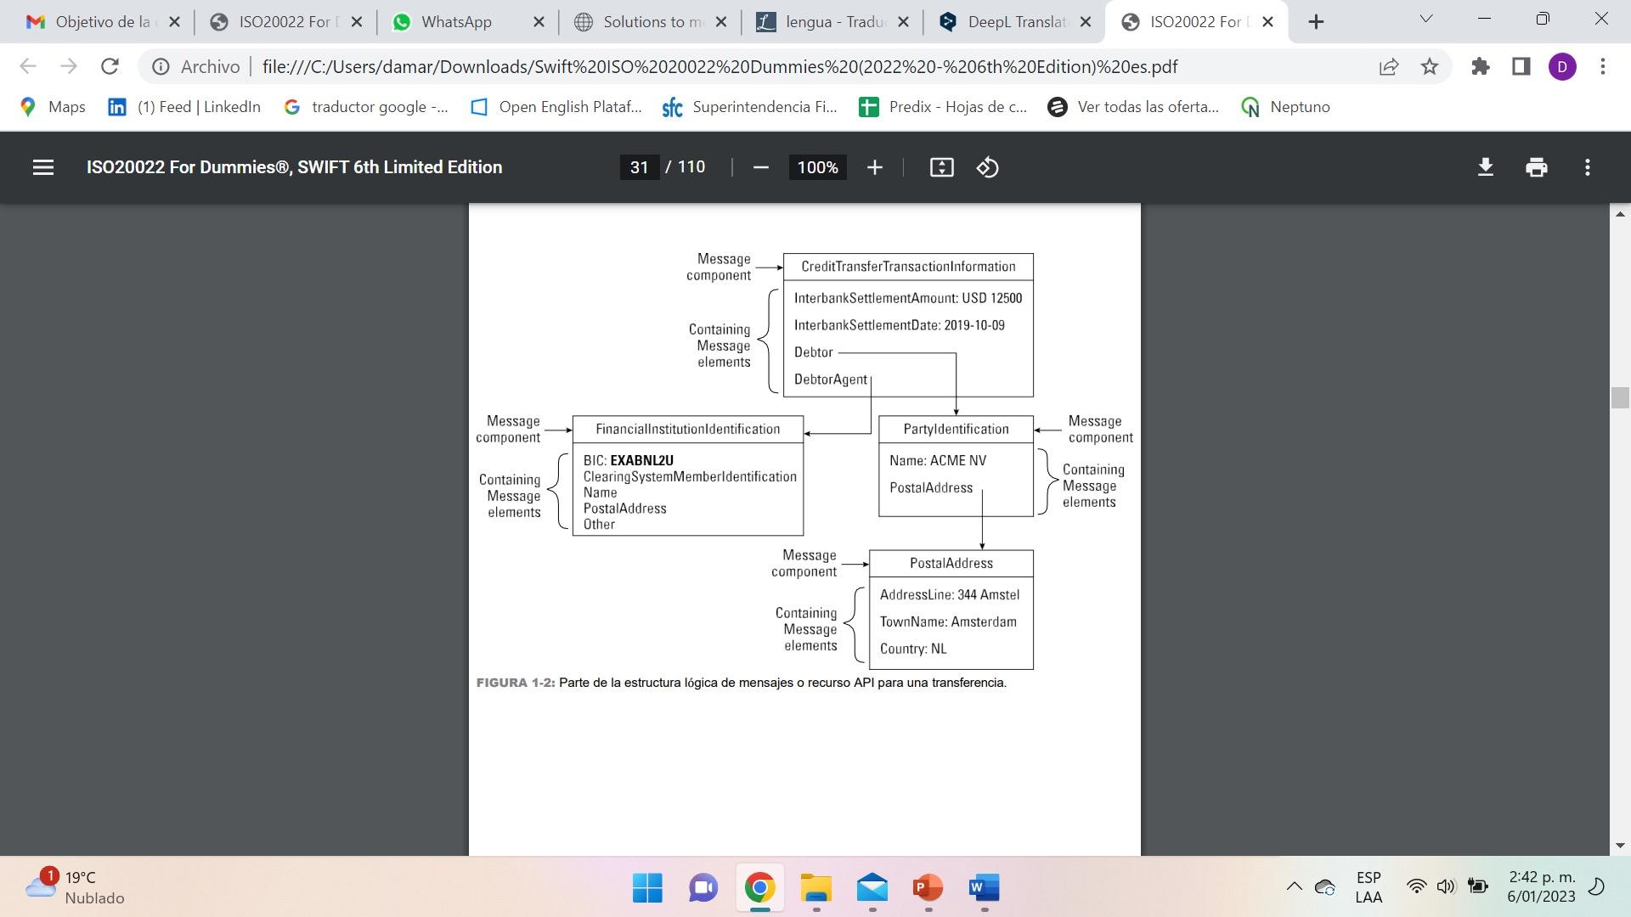
Task: Open the Chrome extensions puzzle icon
Action: coord(1481,66)
